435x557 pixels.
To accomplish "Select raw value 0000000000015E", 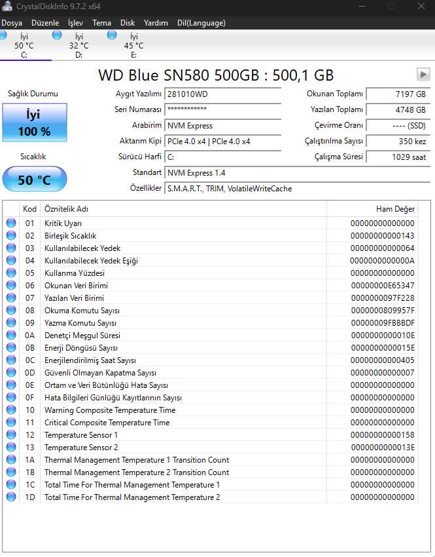I will coord(383,348).
